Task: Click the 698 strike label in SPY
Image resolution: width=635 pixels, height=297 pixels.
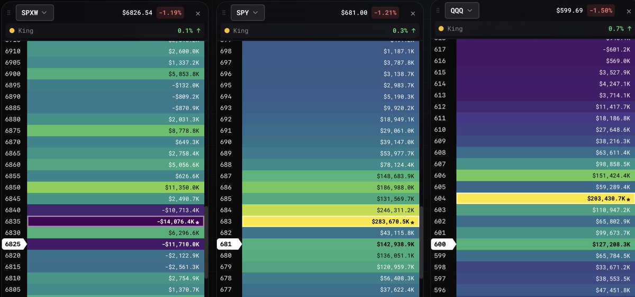Action: pos(226,51)
